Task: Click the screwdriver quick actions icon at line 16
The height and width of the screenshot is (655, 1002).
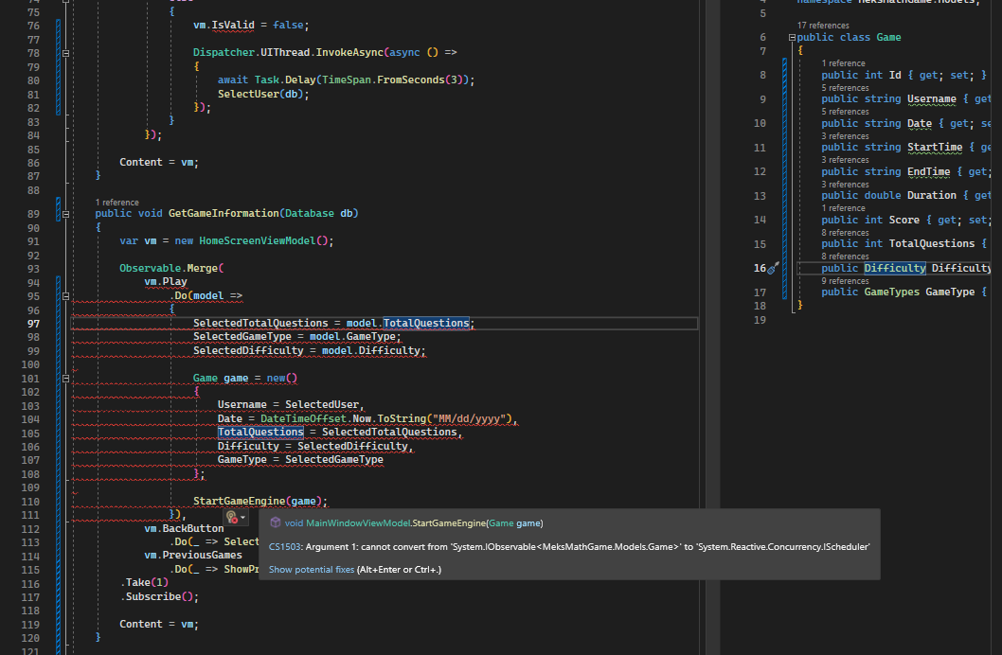Action: 773,268
